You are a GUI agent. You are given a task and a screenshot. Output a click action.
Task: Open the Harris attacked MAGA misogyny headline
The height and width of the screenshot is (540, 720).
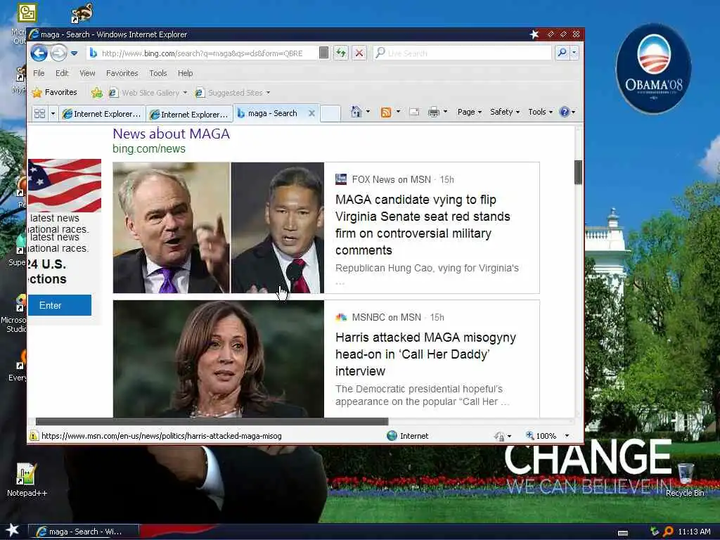pos(425,354)
